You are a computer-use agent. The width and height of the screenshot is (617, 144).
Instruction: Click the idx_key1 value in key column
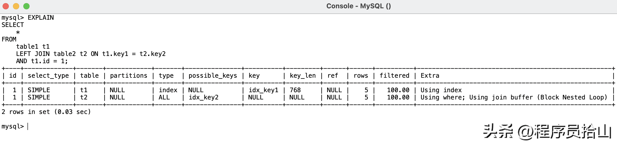click(x=263, y=90)
